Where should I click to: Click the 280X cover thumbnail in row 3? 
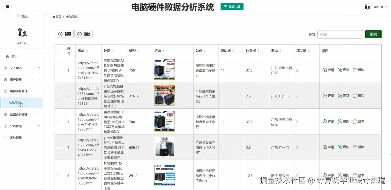coord(165,121)
